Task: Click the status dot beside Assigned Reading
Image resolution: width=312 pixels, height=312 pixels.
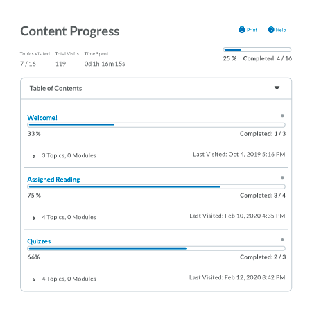Action: point(282,177)
